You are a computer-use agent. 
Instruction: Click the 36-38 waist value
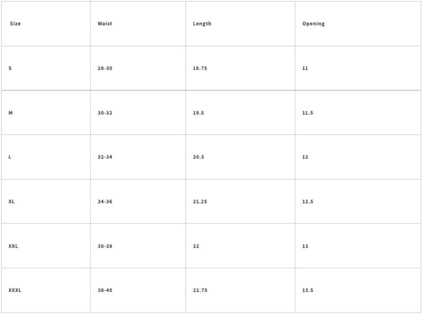tap(105, 246)
